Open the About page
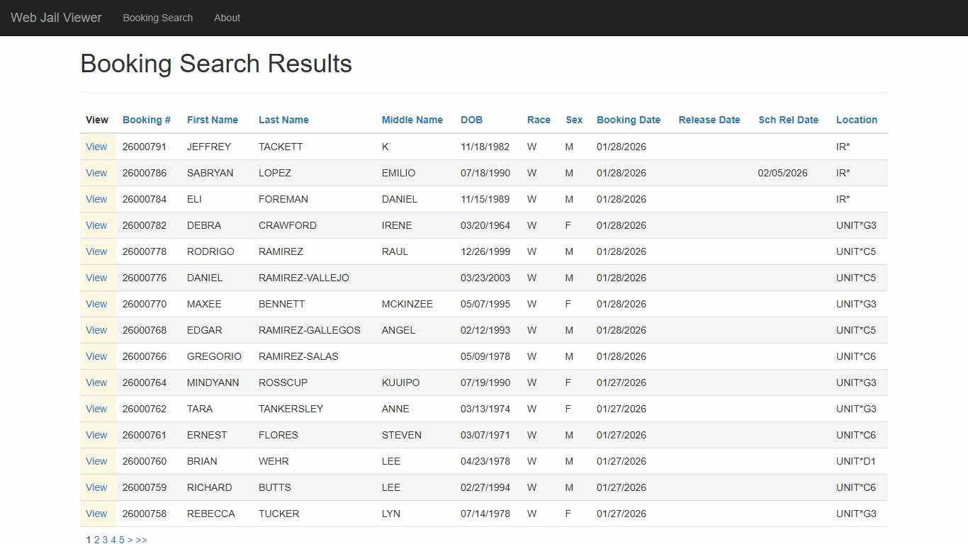The height and width of the screenshot is (544, 968). tap(227, 18)
